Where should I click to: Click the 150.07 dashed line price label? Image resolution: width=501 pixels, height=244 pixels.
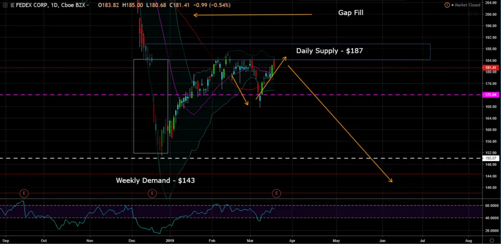(490, 158)
